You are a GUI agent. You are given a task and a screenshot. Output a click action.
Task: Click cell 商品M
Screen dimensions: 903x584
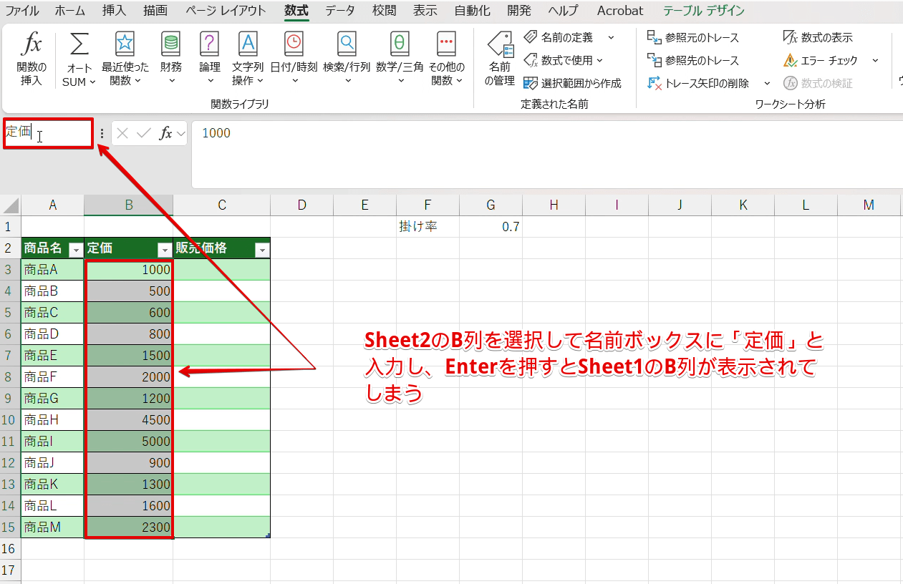(52, 527)
